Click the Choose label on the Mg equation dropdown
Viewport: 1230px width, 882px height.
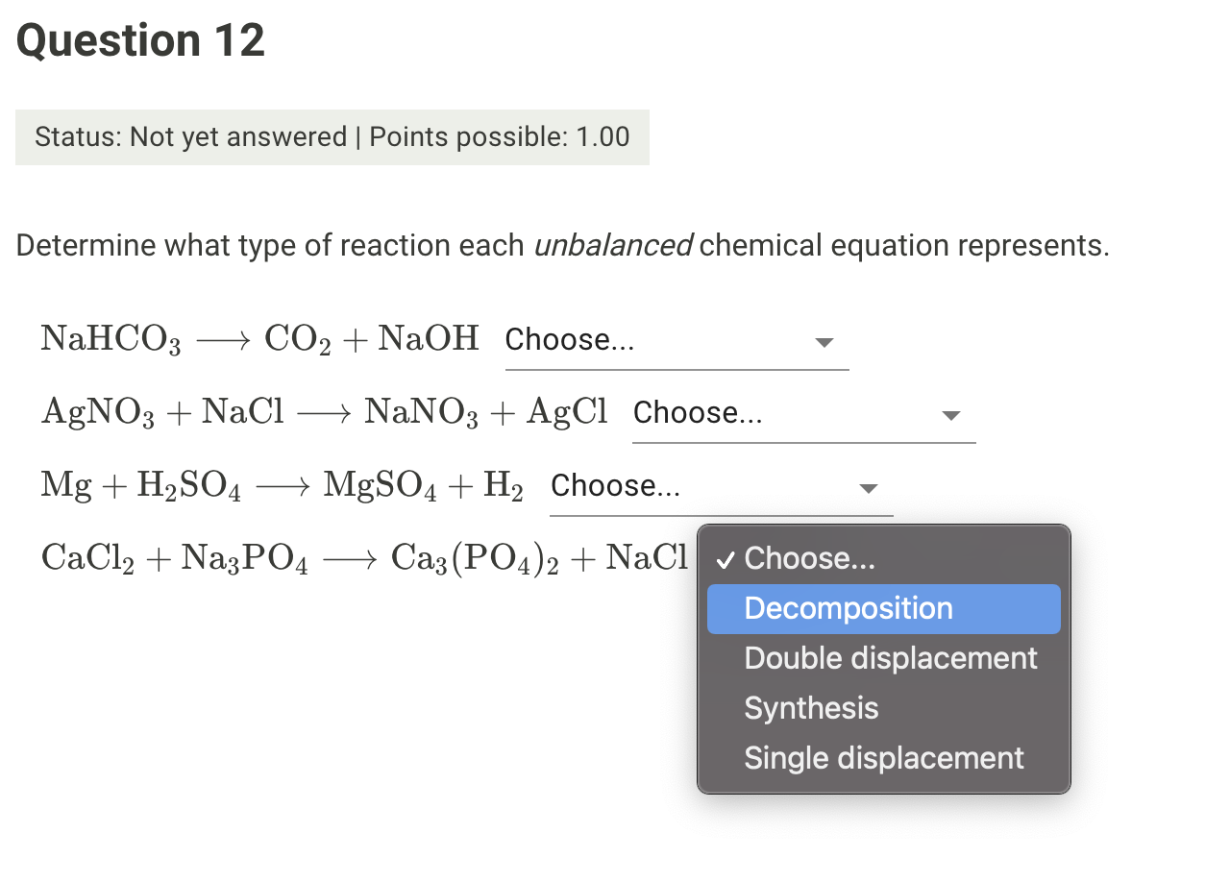pos(615,485)
